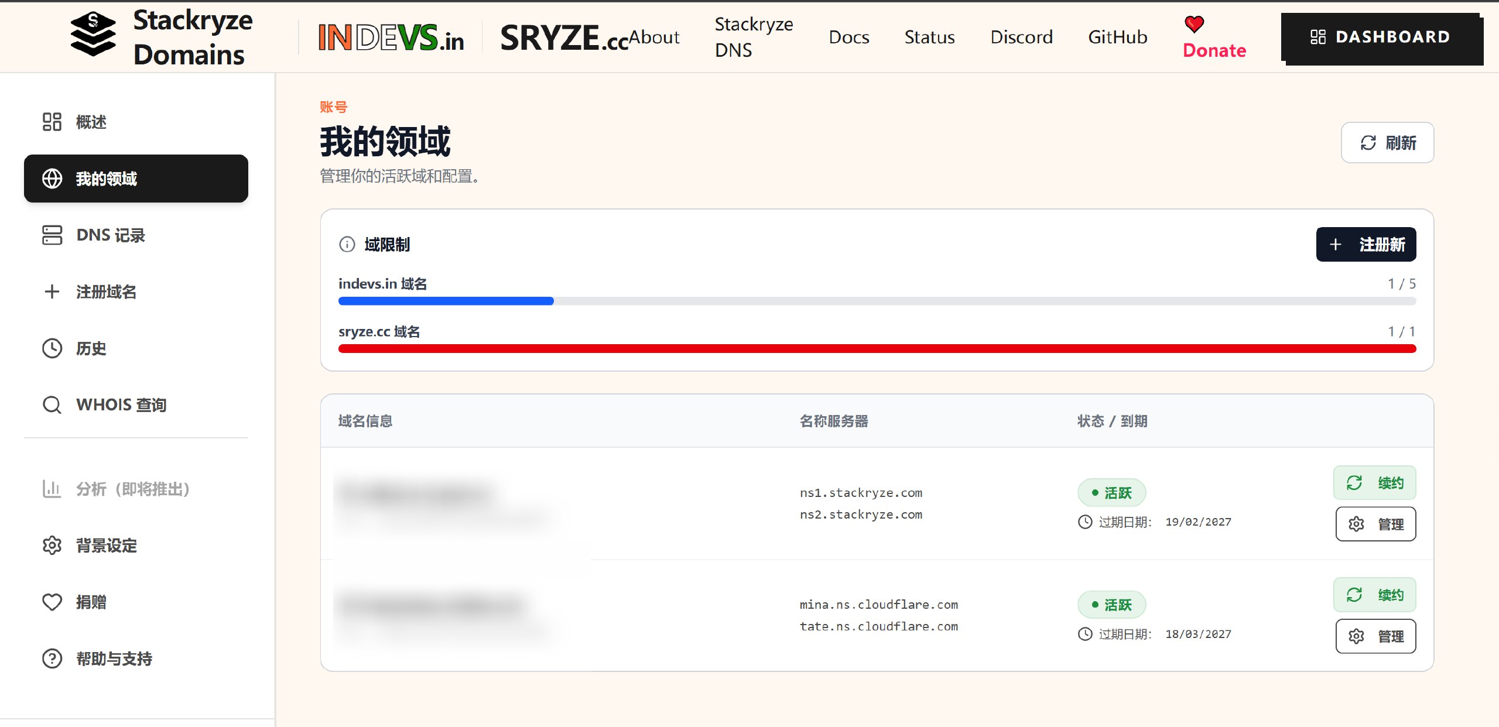Open the Status navigation link
The height and width of the screenshot is (727, 1499).
pos(929,37)
